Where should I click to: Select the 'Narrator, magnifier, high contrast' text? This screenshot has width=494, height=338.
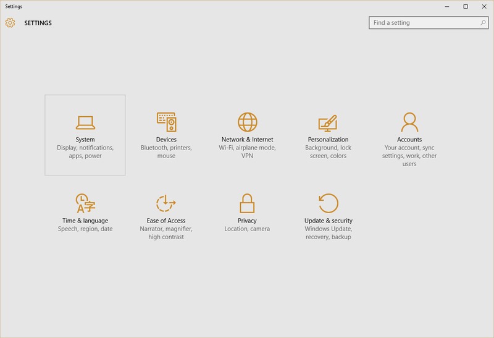166,233
